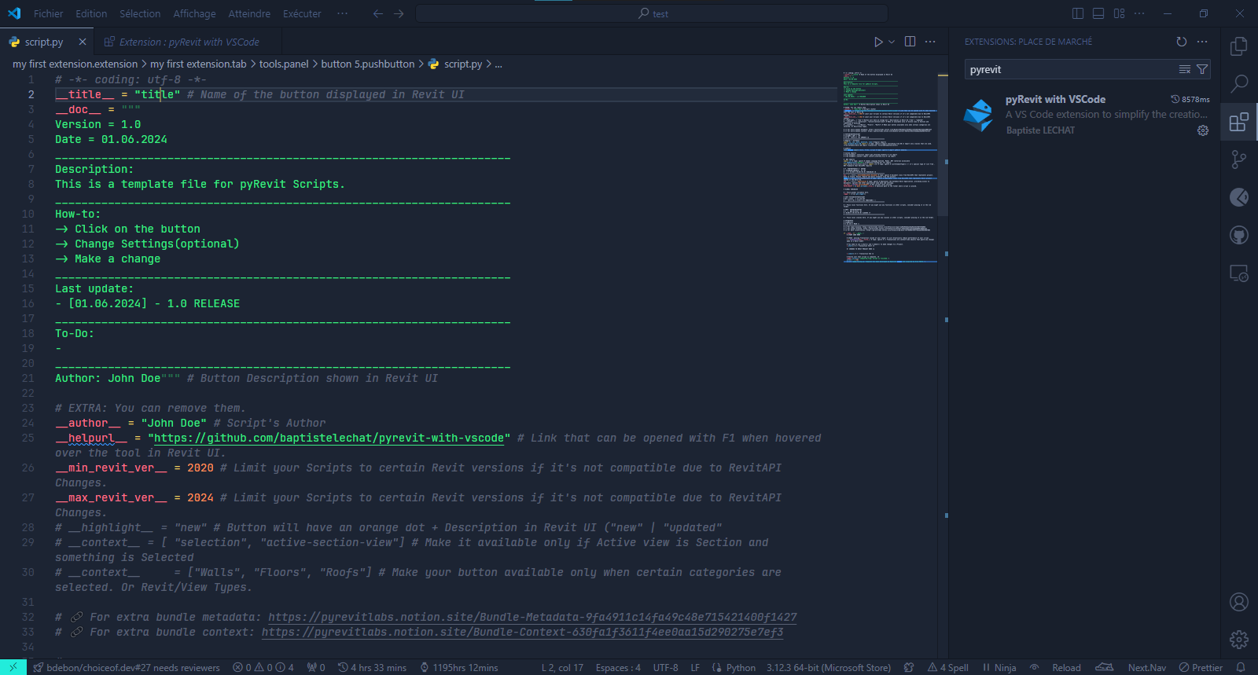The image size is (1258, 675).
Task: Click the ports forwarded indicator showing 0
Action: (316, 667)
